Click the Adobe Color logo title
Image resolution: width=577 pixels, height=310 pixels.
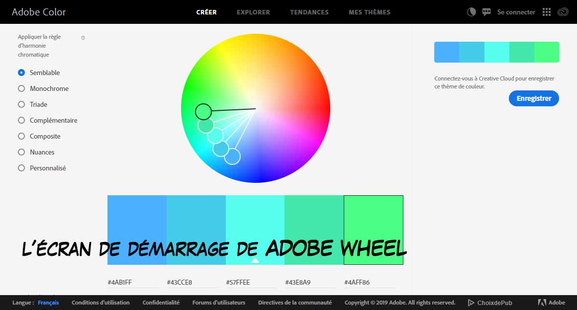point(39,12)
